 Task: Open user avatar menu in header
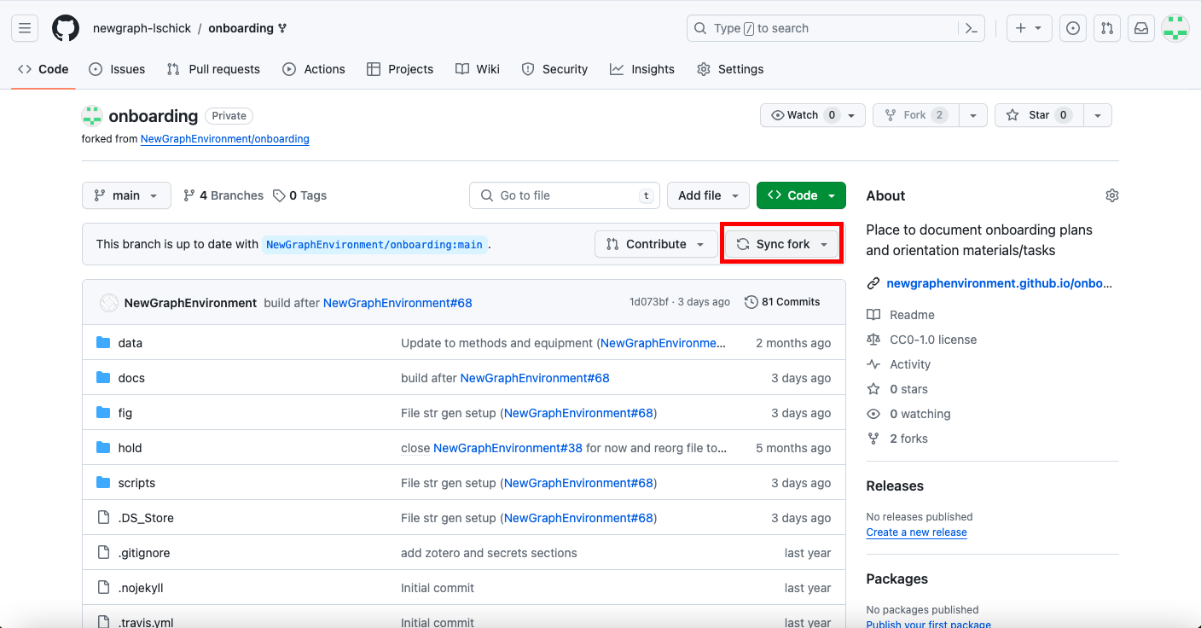click(x=1175, y=28)
